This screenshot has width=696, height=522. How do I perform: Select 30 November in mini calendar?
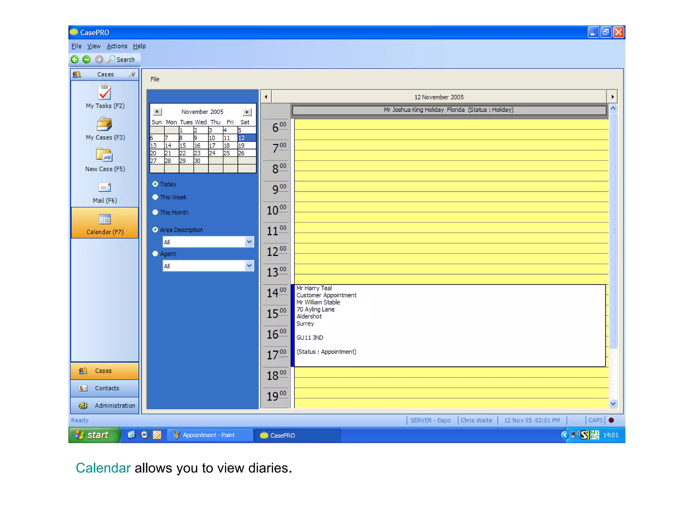[x=201, y=161]
